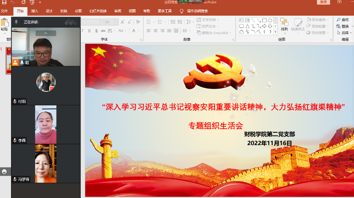Toggle text shadow formatting
354x198 pixels.
(x=96, y=30)
